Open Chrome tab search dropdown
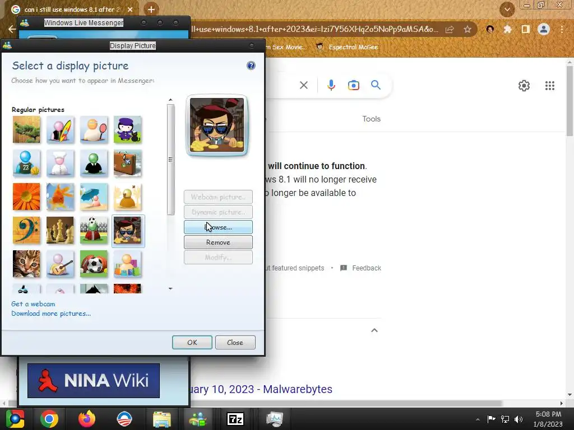The image size is (574, 430). pos(507,10)
